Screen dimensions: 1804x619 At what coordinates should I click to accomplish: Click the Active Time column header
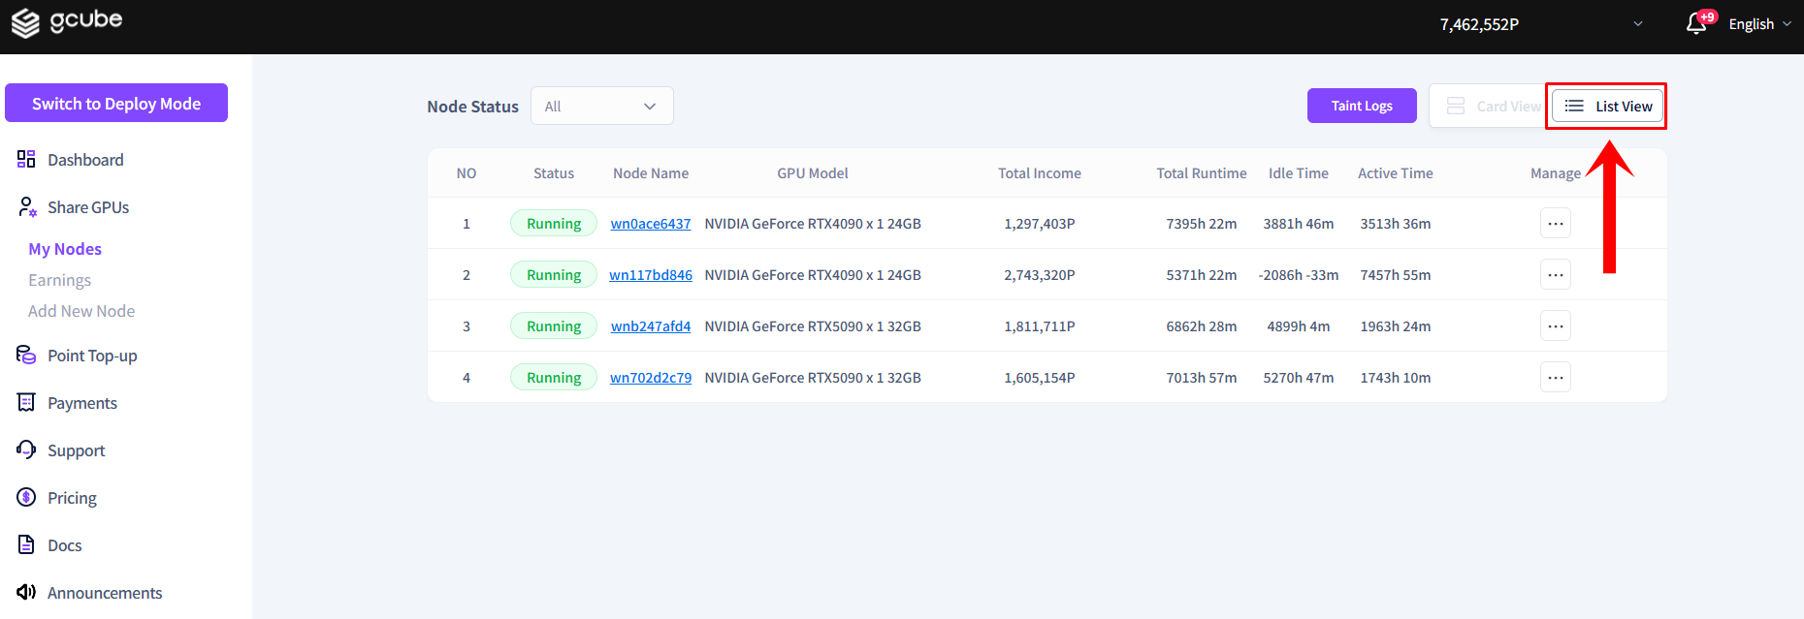pyautogui.click(x=1396, y=173)
